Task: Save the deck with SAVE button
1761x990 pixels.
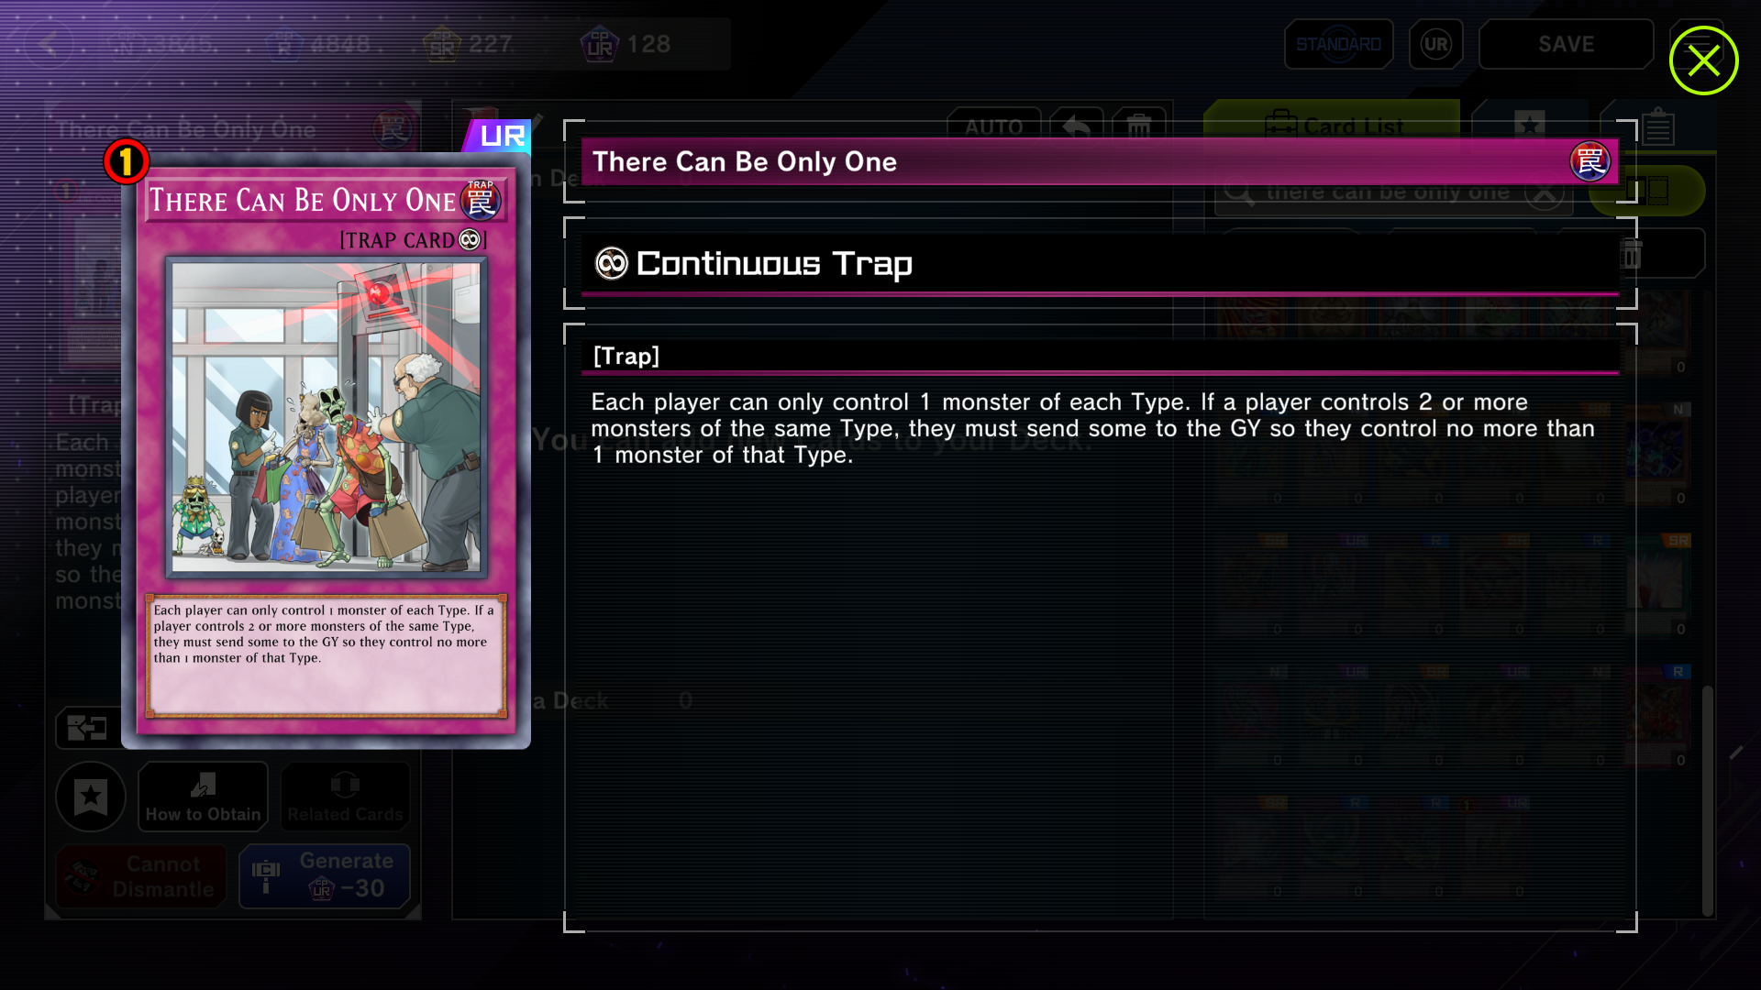Action: click(1566, 44)
